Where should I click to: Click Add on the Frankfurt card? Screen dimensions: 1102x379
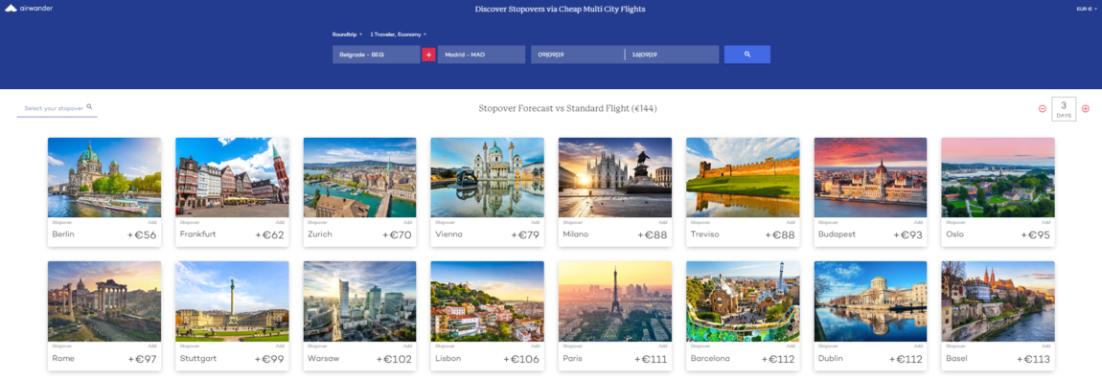(281, 222)
